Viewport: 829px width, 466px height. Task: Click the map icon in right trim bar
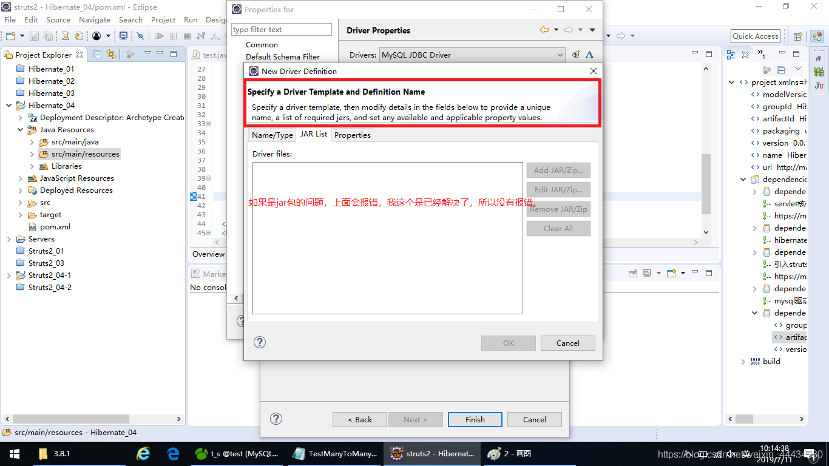(x=819, y=72)
